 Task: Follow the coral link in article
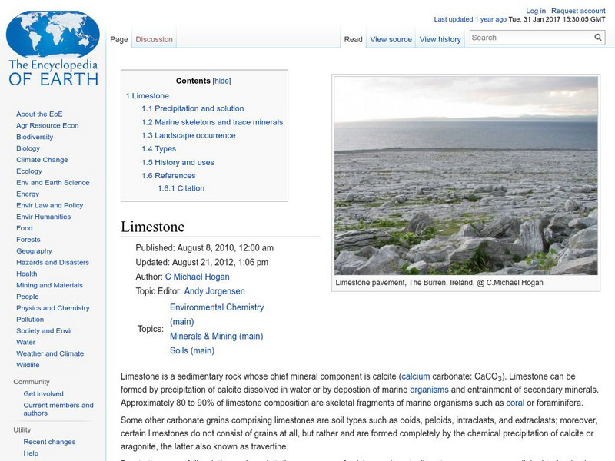[x=515, y=403]
